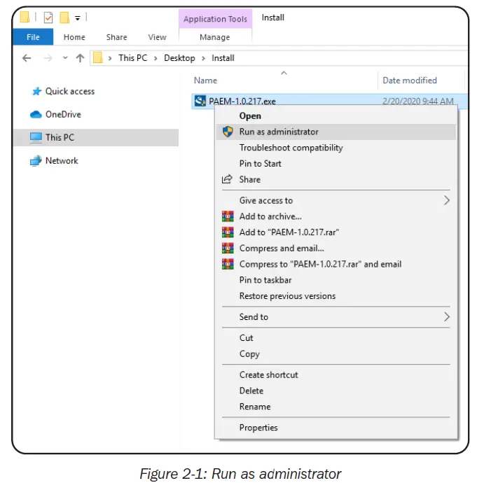Open the Manage tab under Application Tools
The height and width of the screenshot is (483, 491).
pos(215,37)
